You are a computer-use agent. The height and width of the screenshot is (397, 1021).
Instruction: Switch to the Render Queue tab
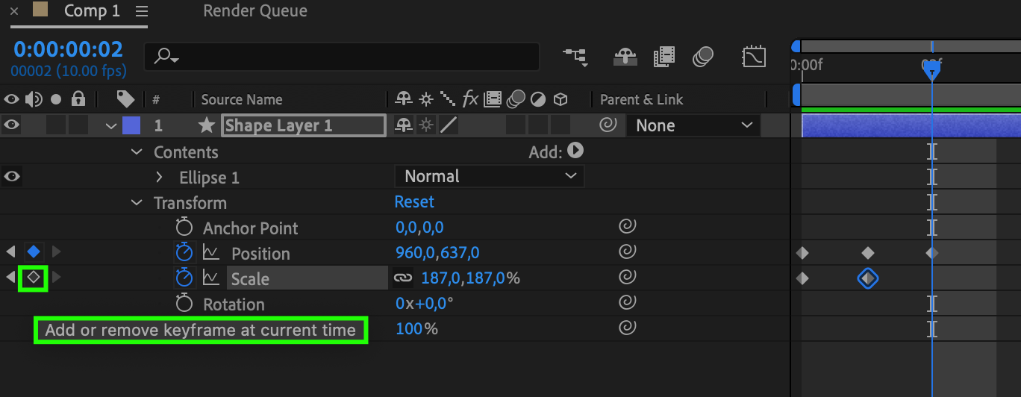tap(255, 11)
